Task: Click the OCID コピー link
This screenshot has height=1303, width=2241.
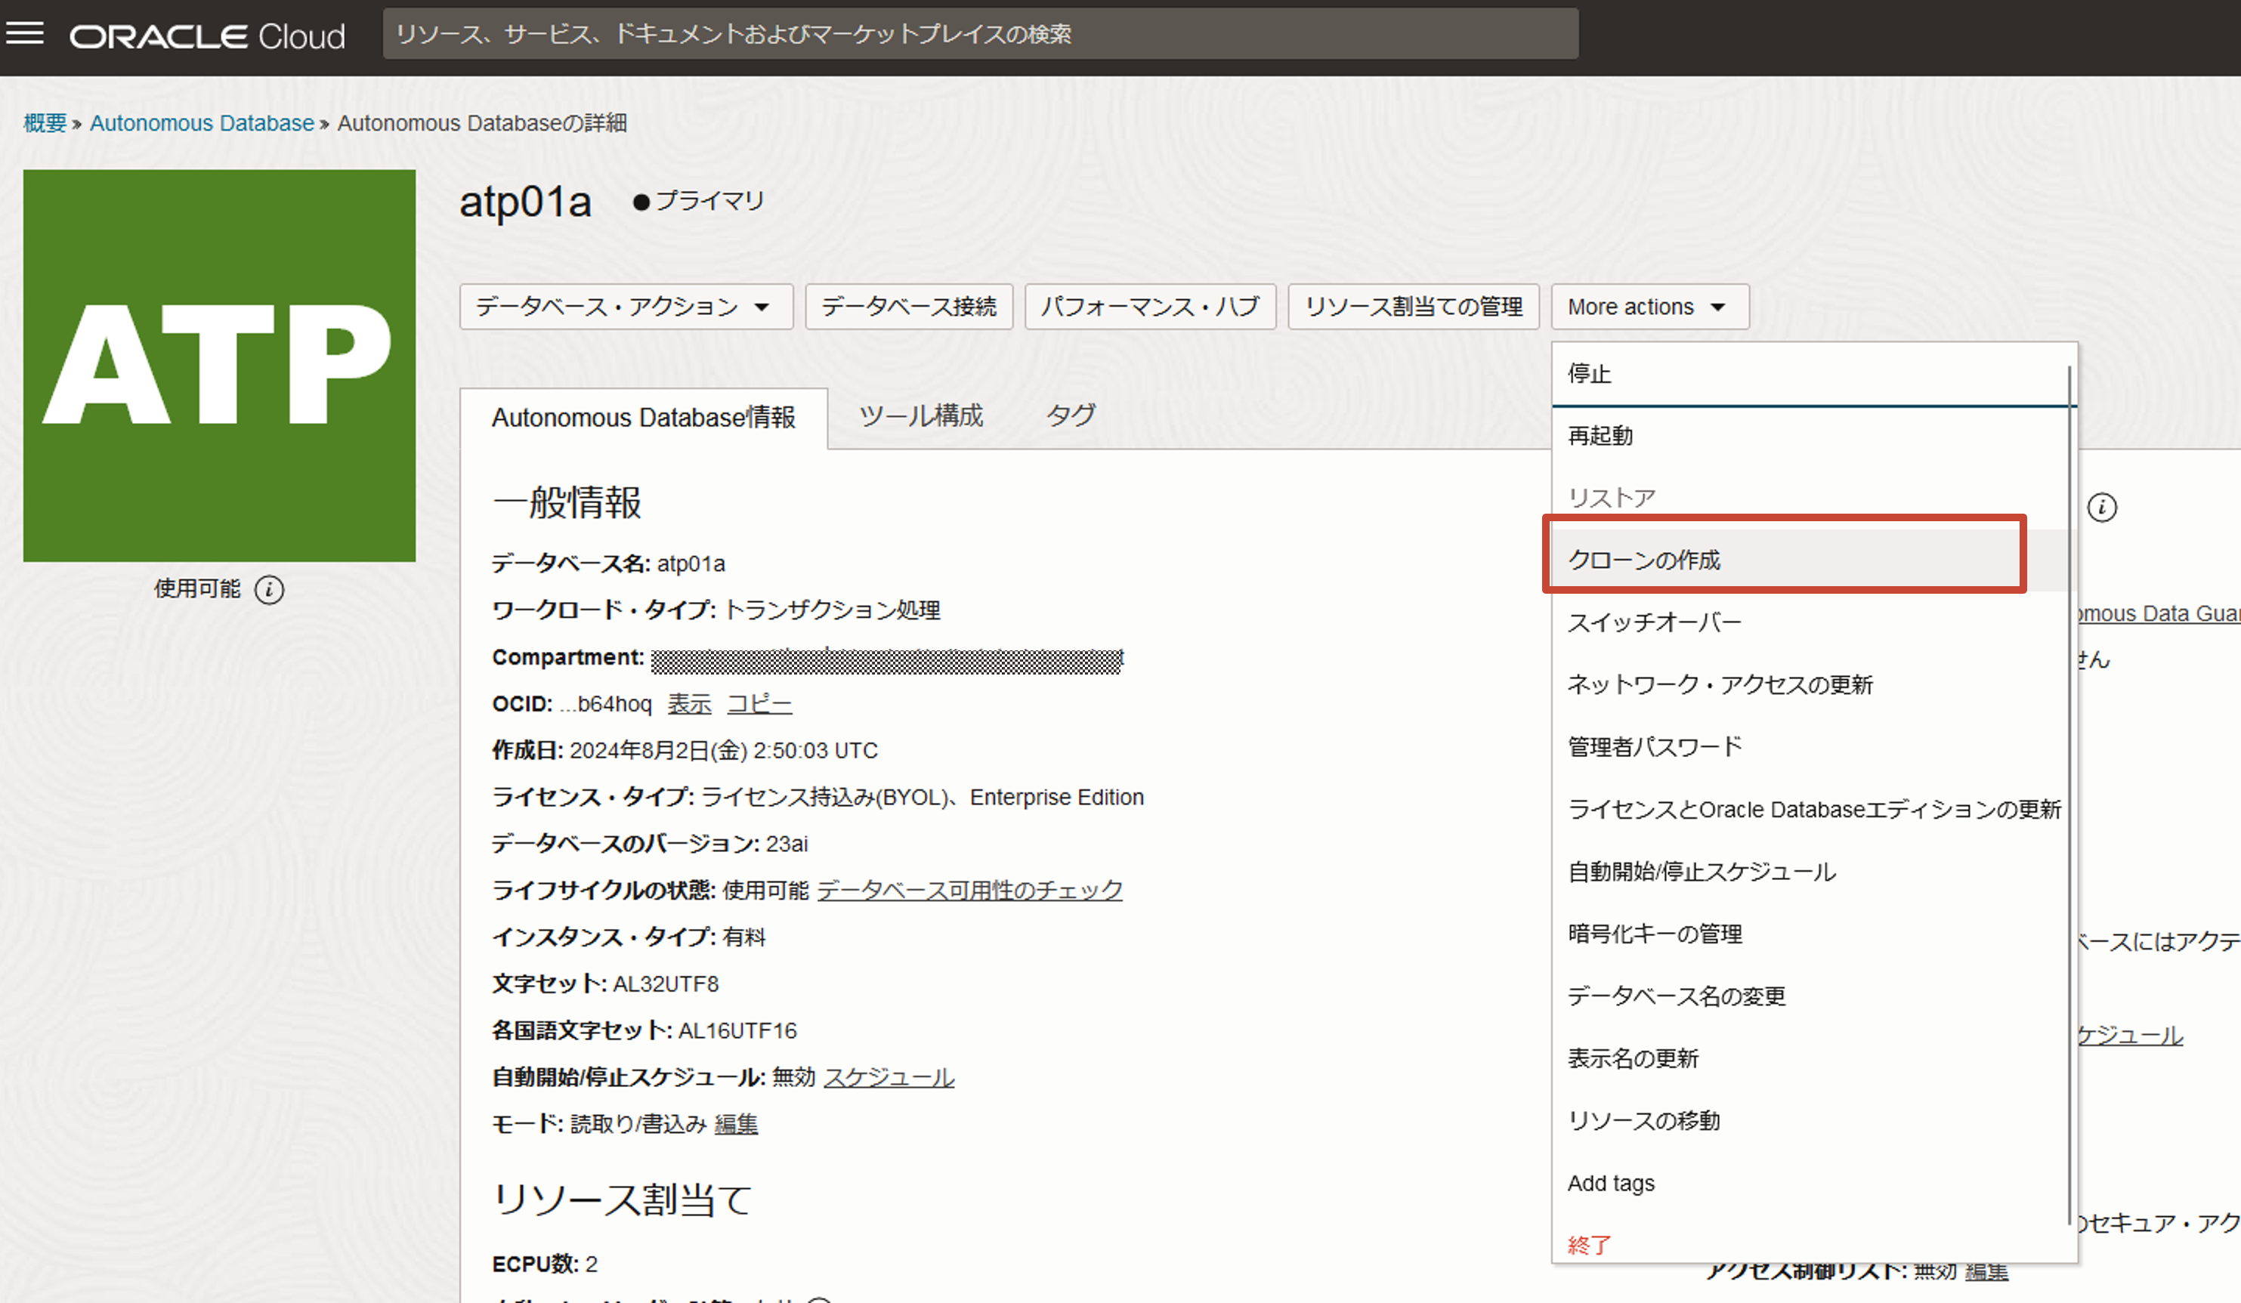Action: click(x=759, y=704)
